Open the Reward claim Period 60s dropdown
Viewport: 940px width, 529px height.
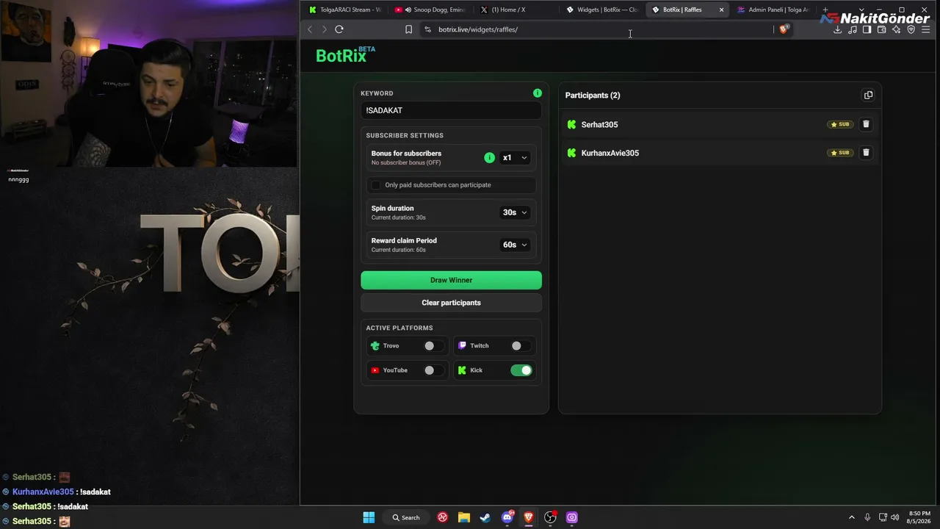click(x=515, y=245)
